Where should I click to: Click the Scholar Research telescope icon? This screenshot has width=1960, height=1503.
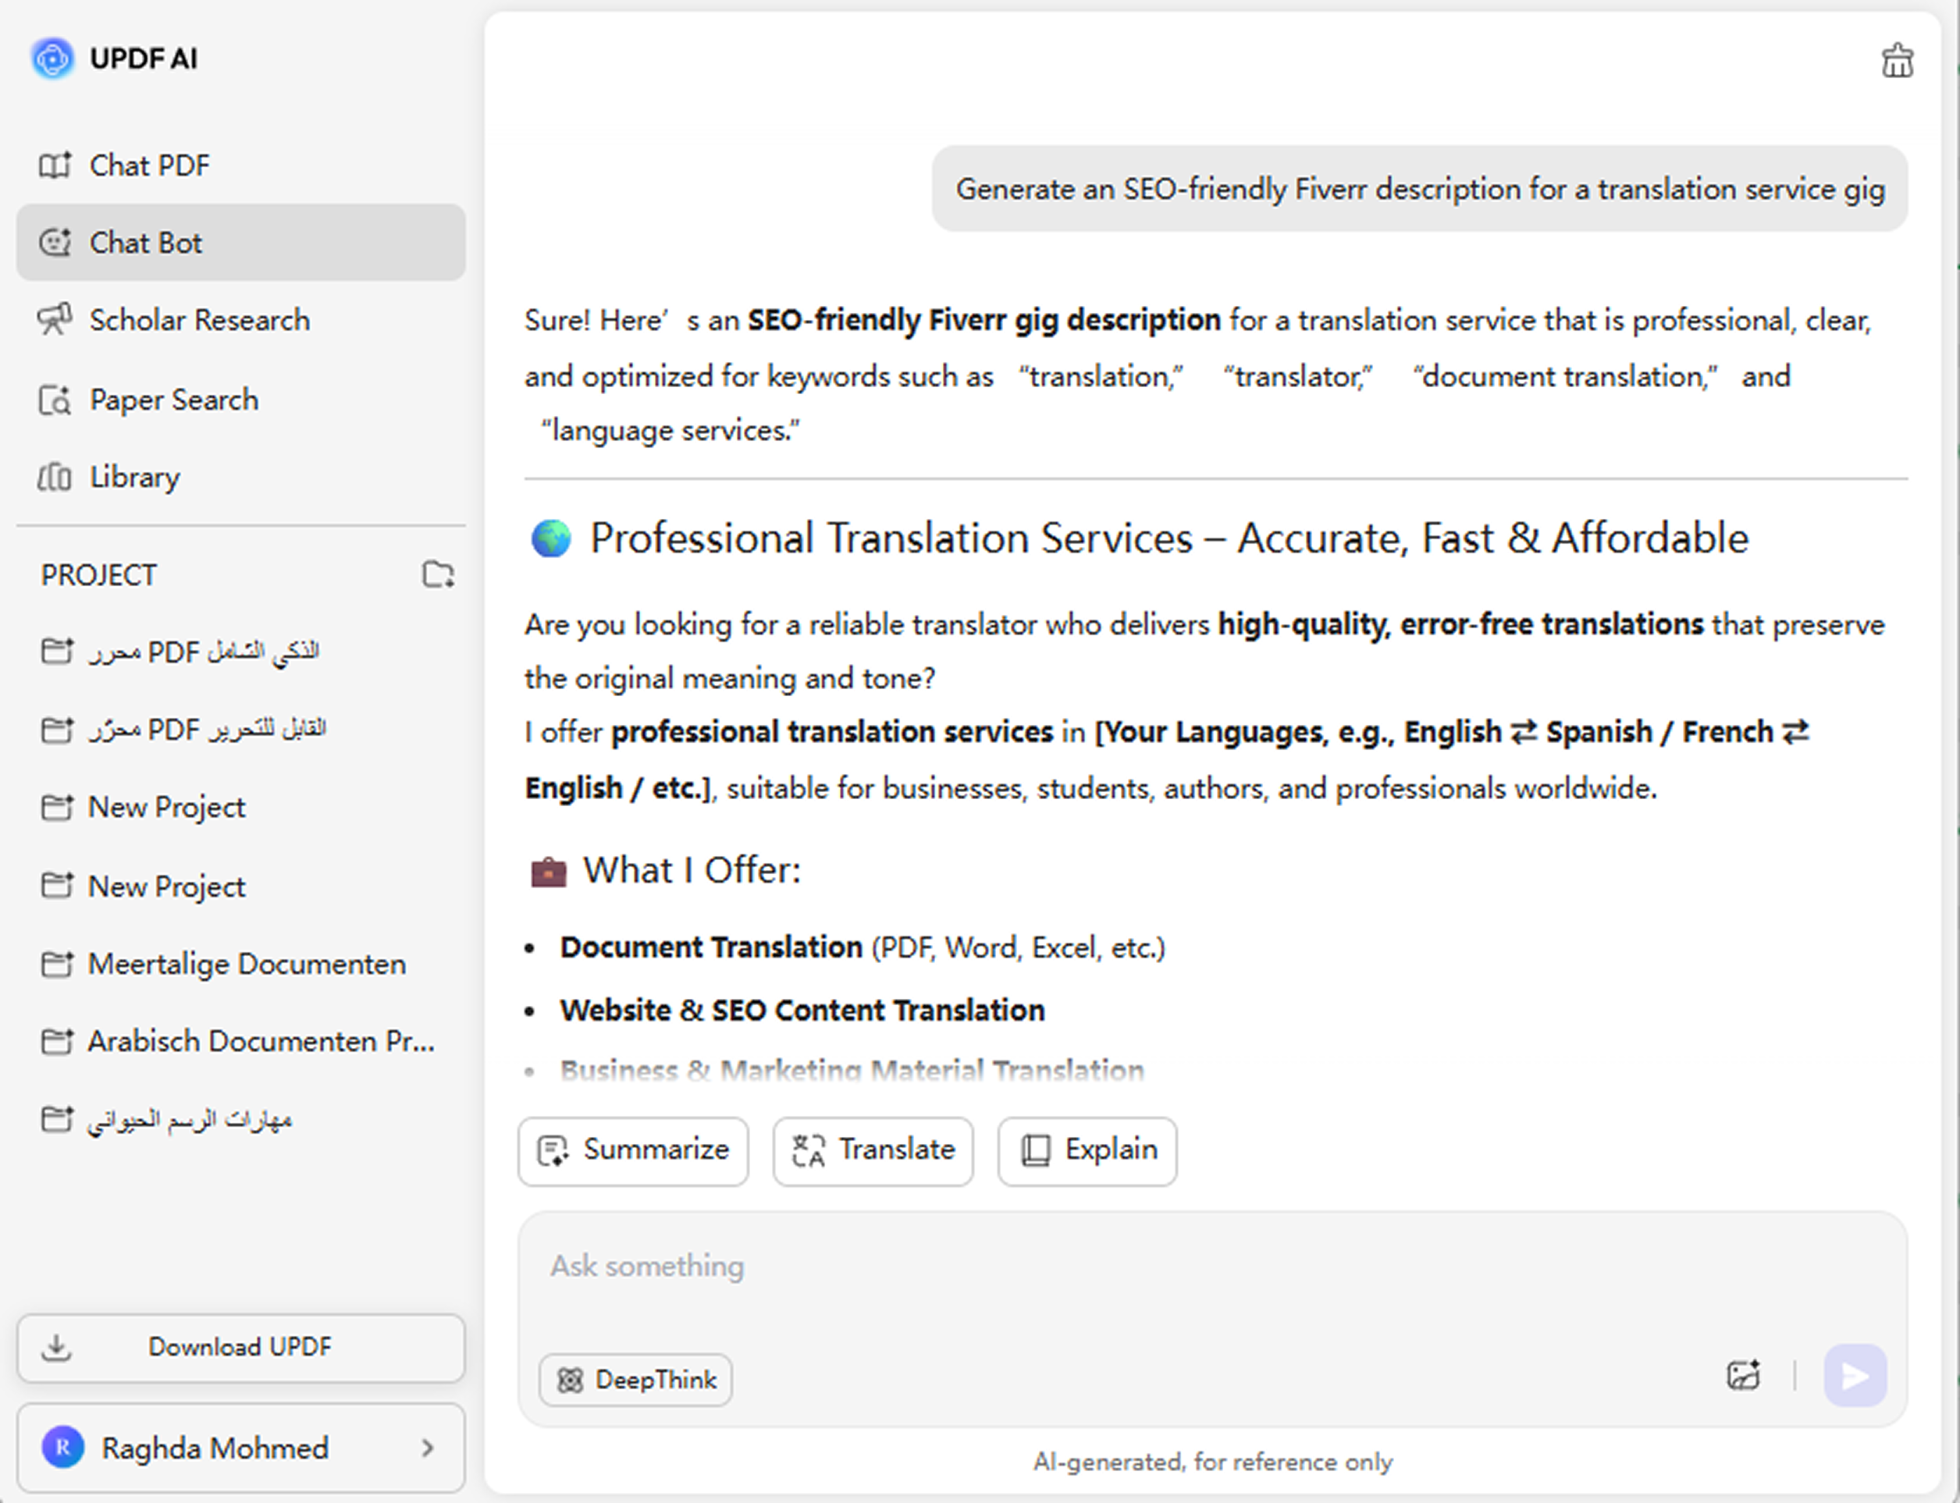tap(55, 319)
